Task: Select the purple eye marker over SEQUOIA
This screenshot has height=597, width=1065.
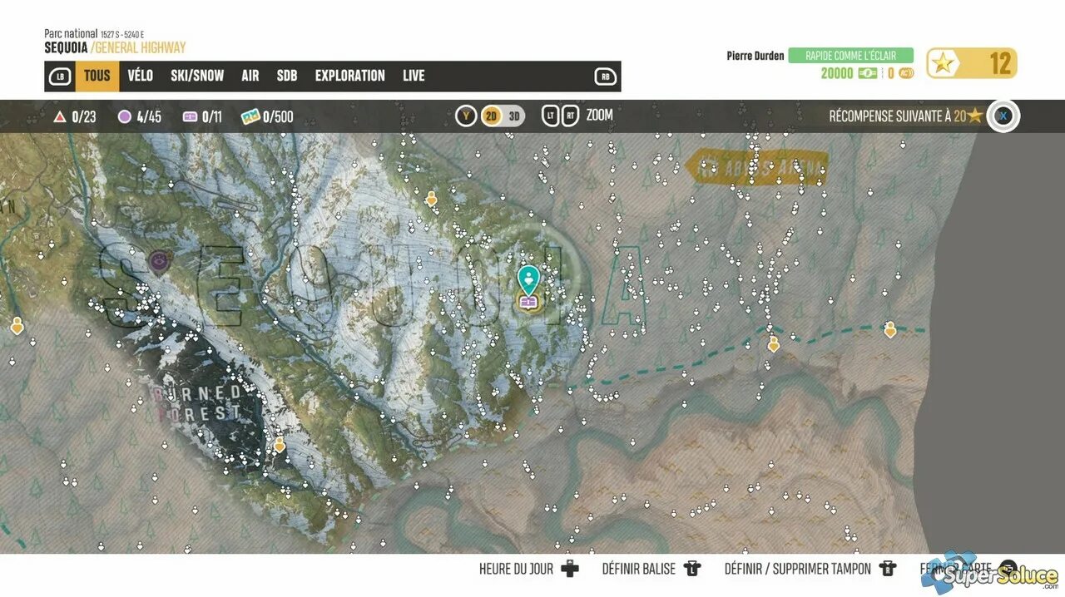Action: [x=157, y=261]
